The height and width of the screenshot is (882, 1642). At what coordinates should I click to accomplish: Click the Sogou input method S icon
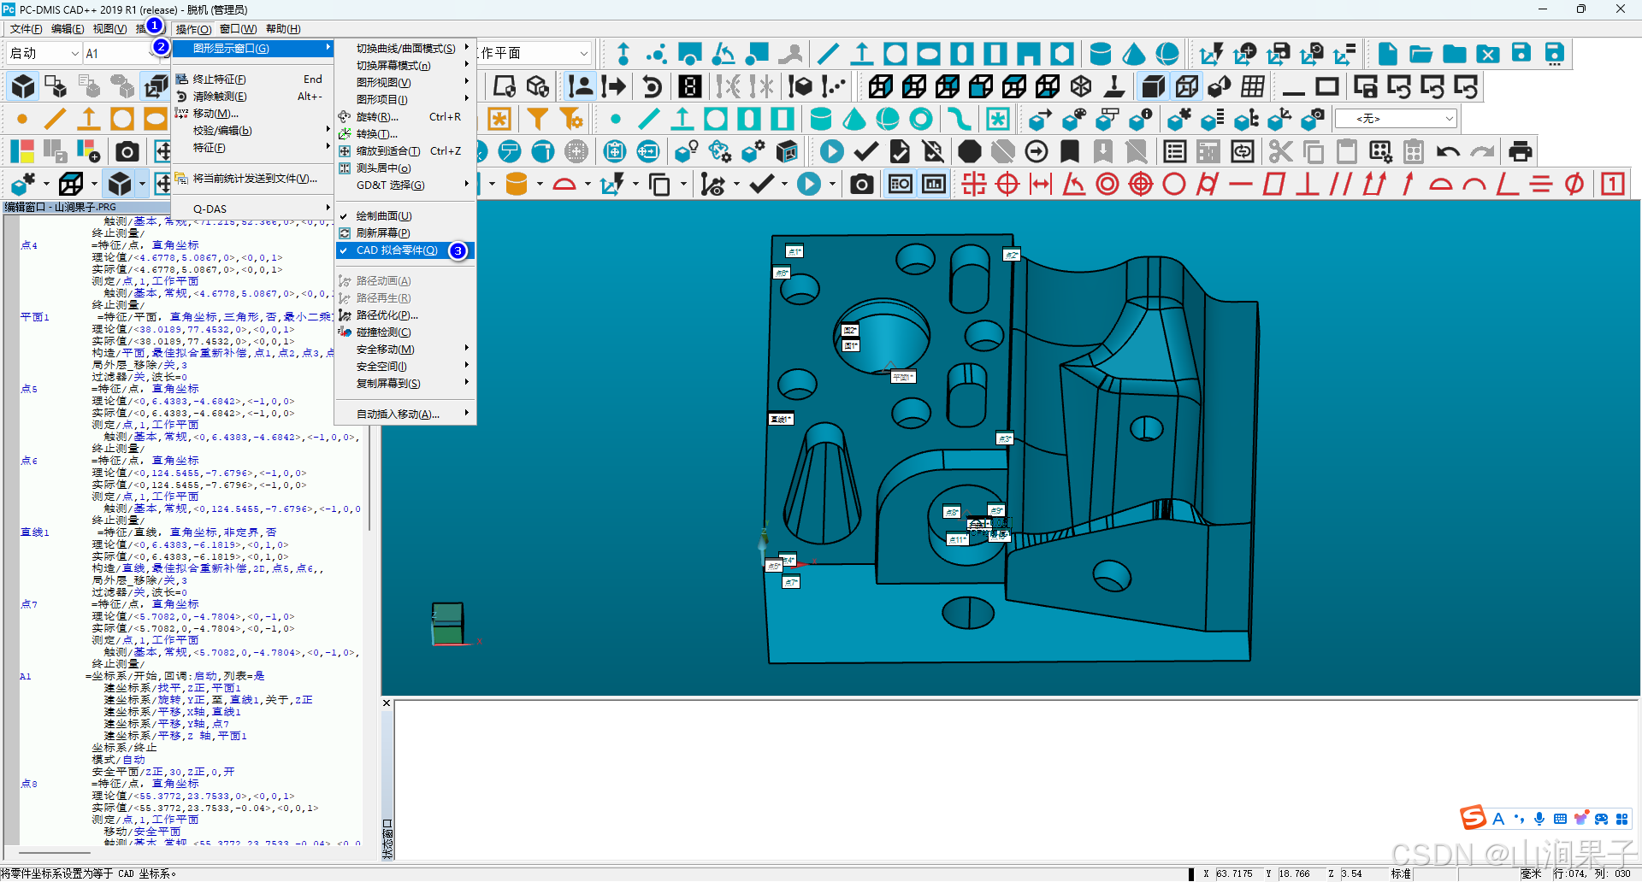1473,818
